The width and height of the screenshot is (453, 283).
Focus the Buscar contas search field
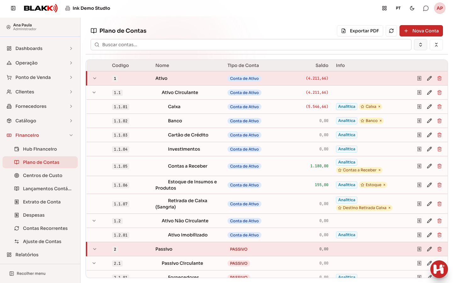click(251, 45)
